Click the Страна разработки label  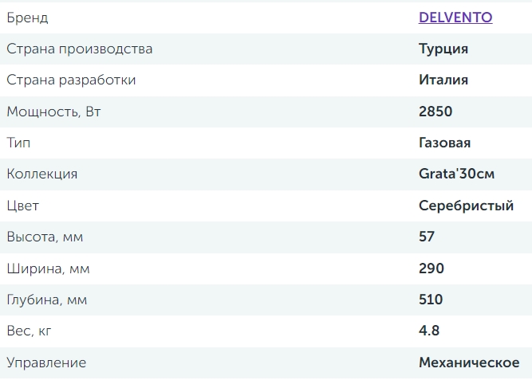click(71, 80)
